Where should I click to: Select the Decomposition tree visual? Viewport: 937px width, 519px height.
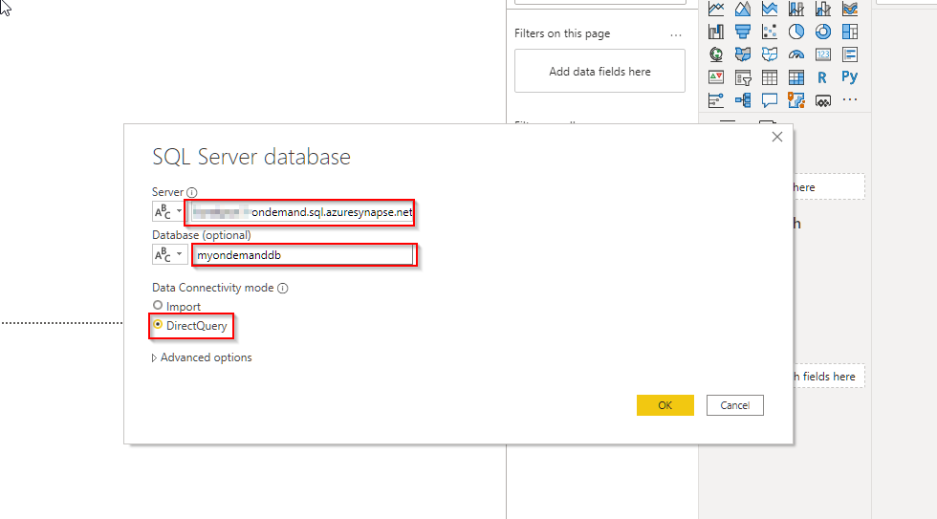pos(743,100)
